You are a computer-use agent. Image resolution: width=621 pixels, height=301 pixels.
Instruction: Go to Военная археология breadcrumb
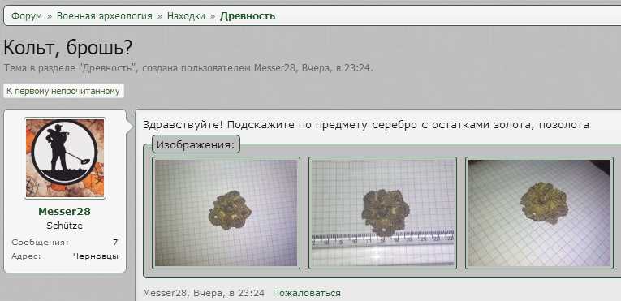pyautogui.click(x=105, y=16)
